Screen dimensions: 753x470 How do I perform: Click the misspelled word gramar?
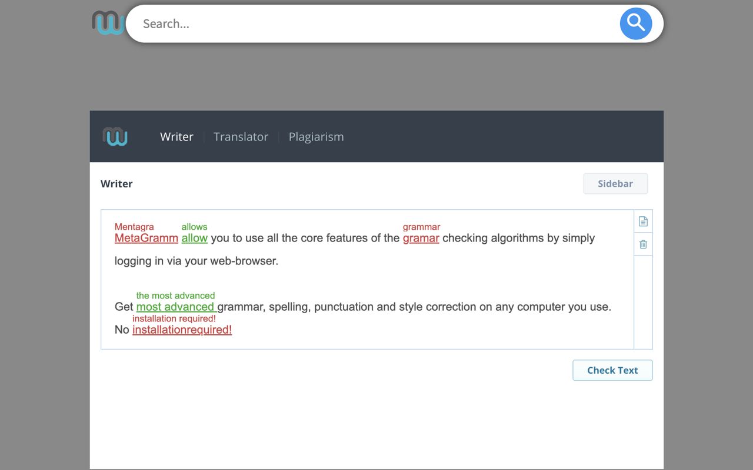pos(421,238)
